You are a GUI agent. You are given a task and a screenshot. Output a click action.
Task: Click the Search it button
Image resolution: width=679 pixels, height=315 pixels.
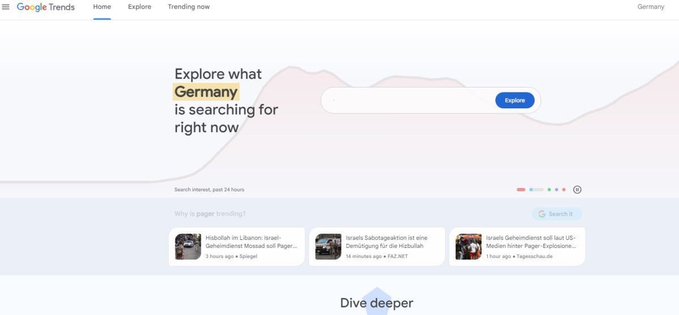click(557, 214)
